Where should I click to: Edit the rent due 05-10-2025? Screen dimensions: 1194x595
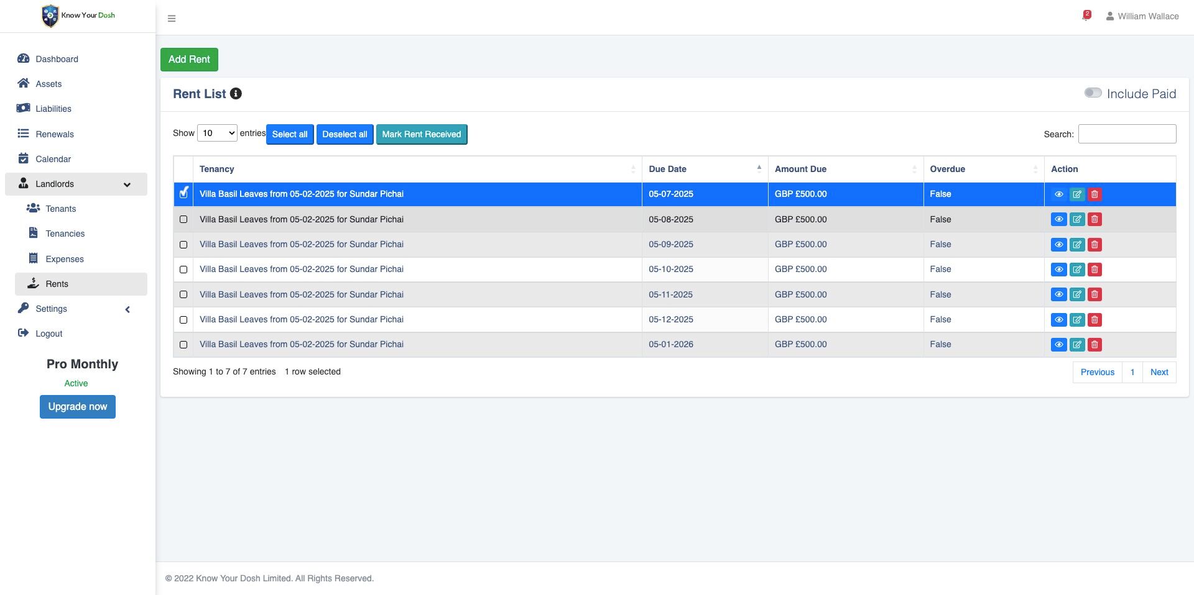click(x=1077, y=270)
